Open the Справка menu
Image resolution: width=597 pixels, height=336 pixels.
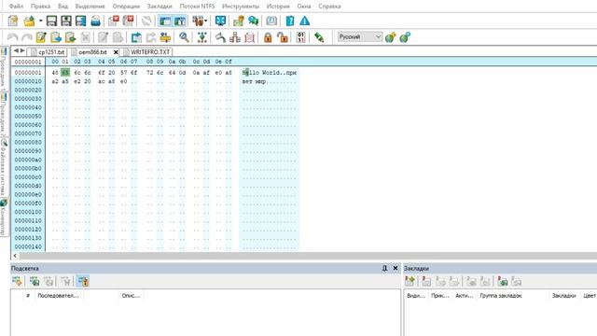(329, 7)
